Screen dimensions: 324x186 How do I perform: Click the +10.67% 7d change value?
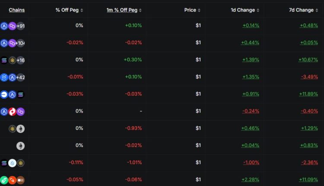click(x=308, y=60)
